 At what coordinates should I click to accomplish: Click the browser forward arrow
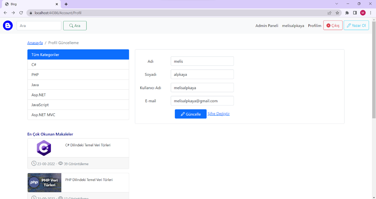[13, 13]
